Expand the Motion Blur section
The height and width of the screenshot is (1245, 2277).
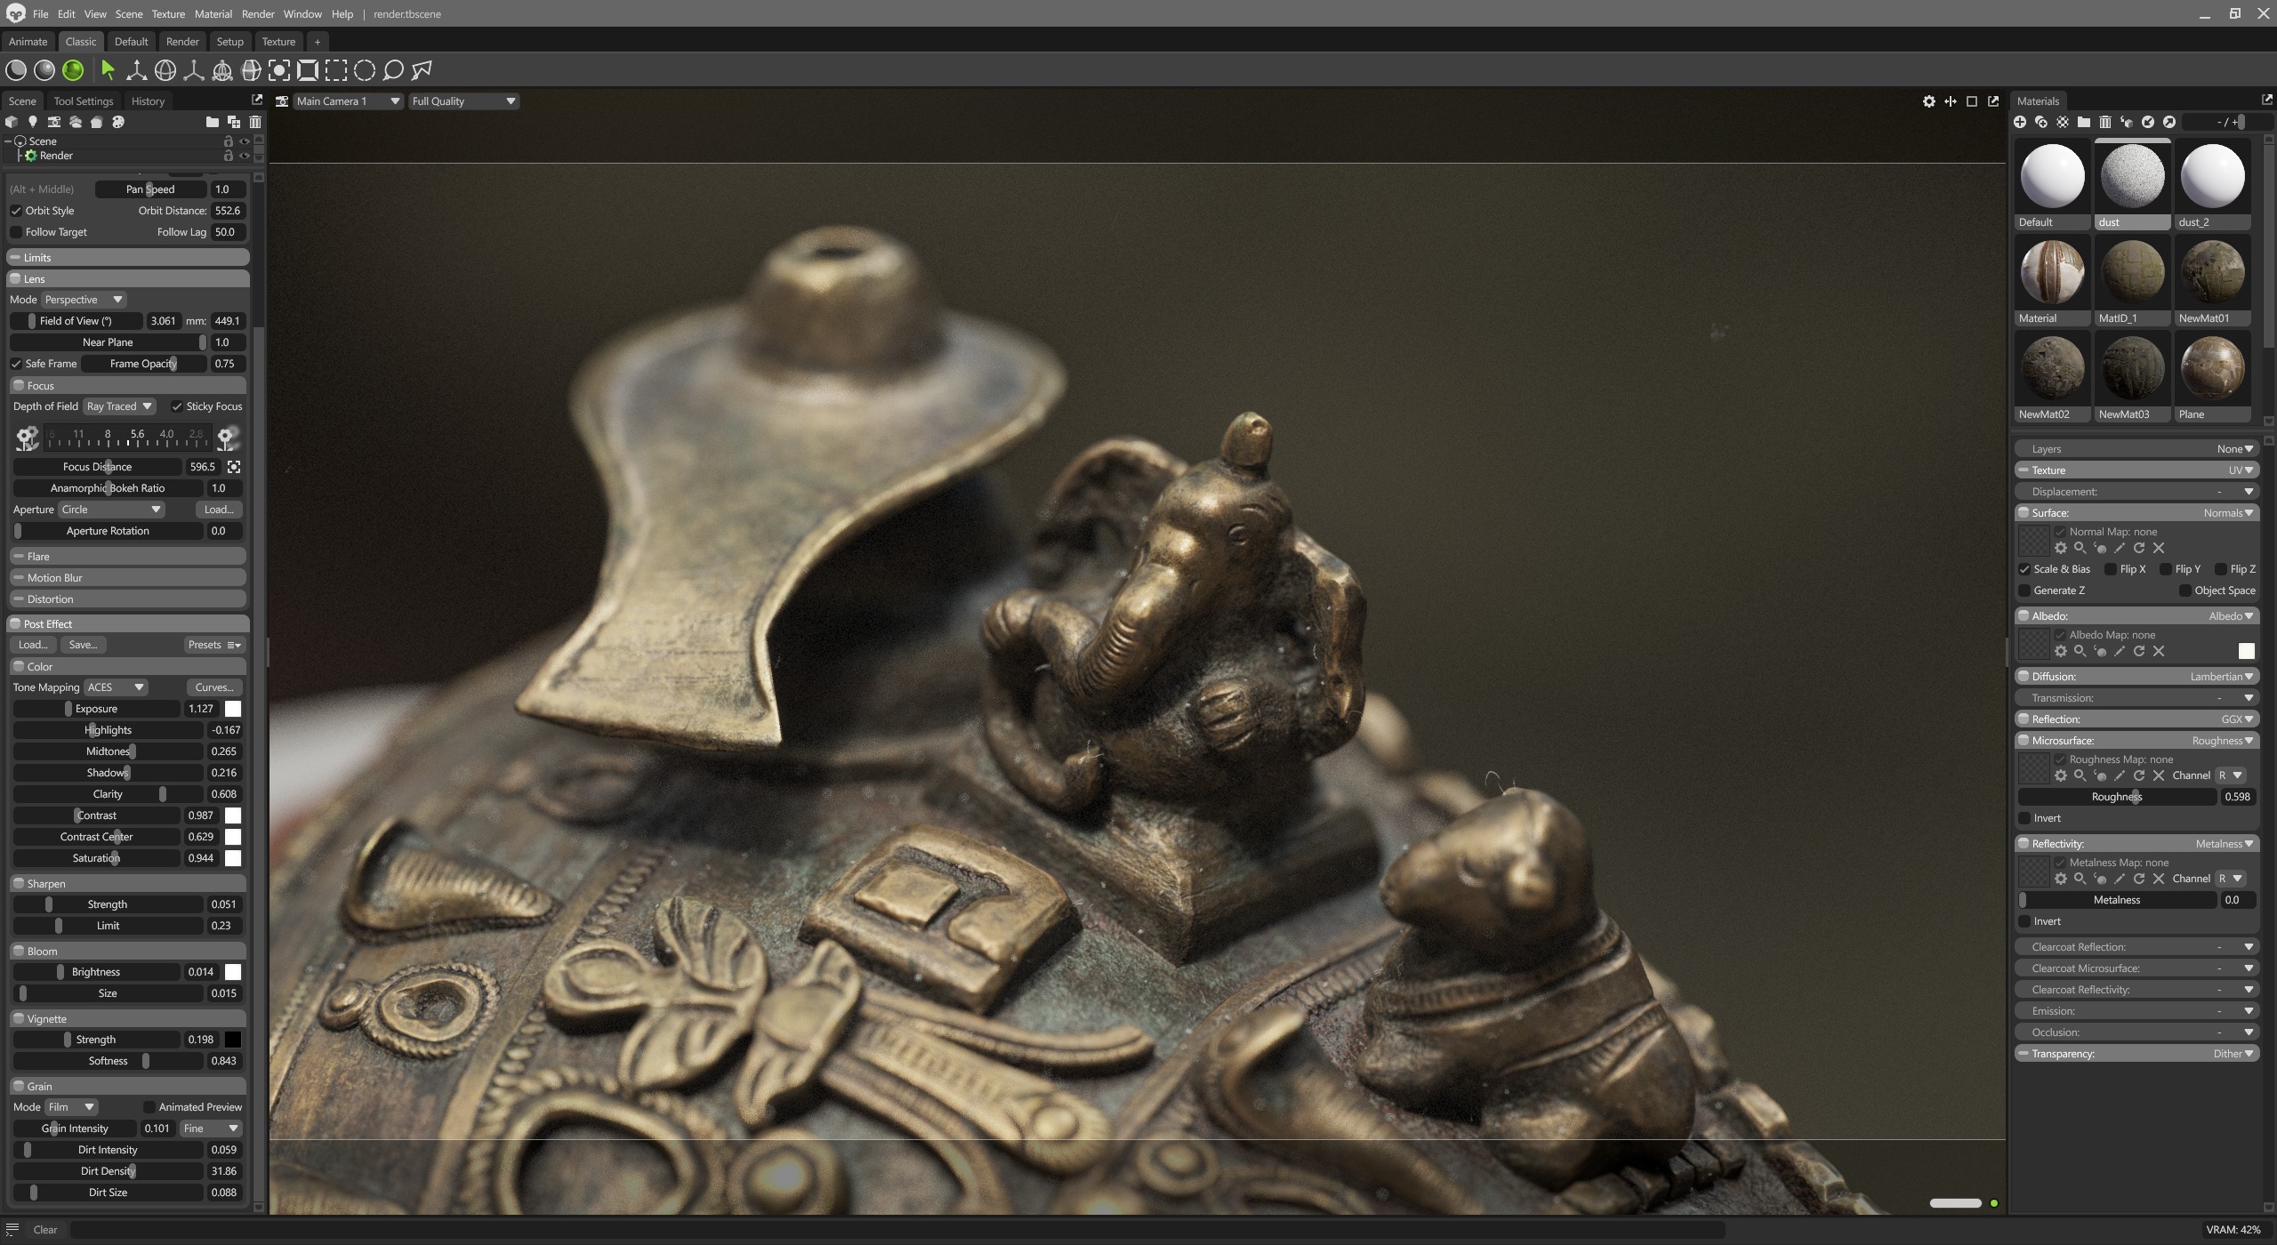pyautogui.click(x=128, y=578)
